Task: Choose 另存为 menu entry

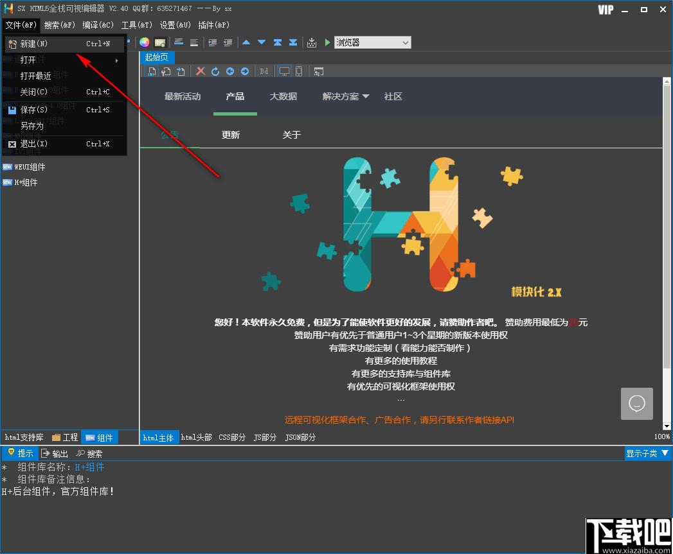Action: (64, 126)
